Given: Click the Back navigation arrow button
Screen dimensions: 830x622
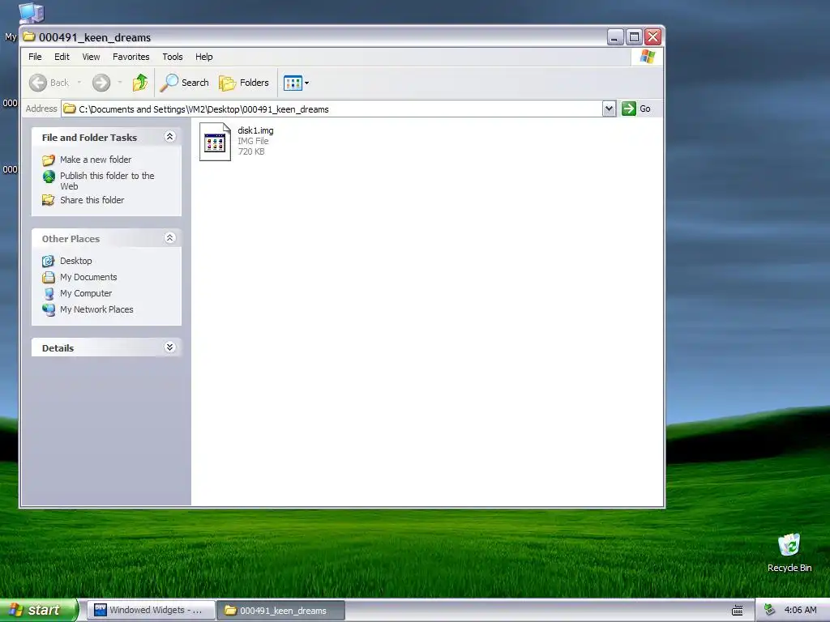Looking at the screenshot, I should coord(49,83).
